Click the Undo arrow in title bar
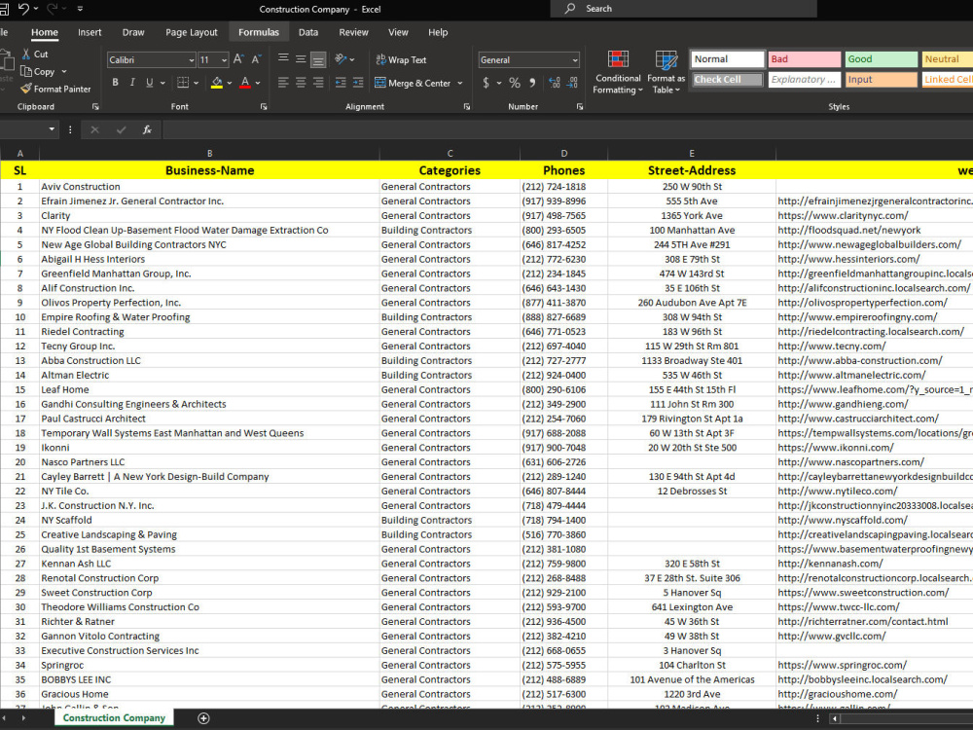The width and height of the screenshot is (973, 730). click(x=23, y=9)
